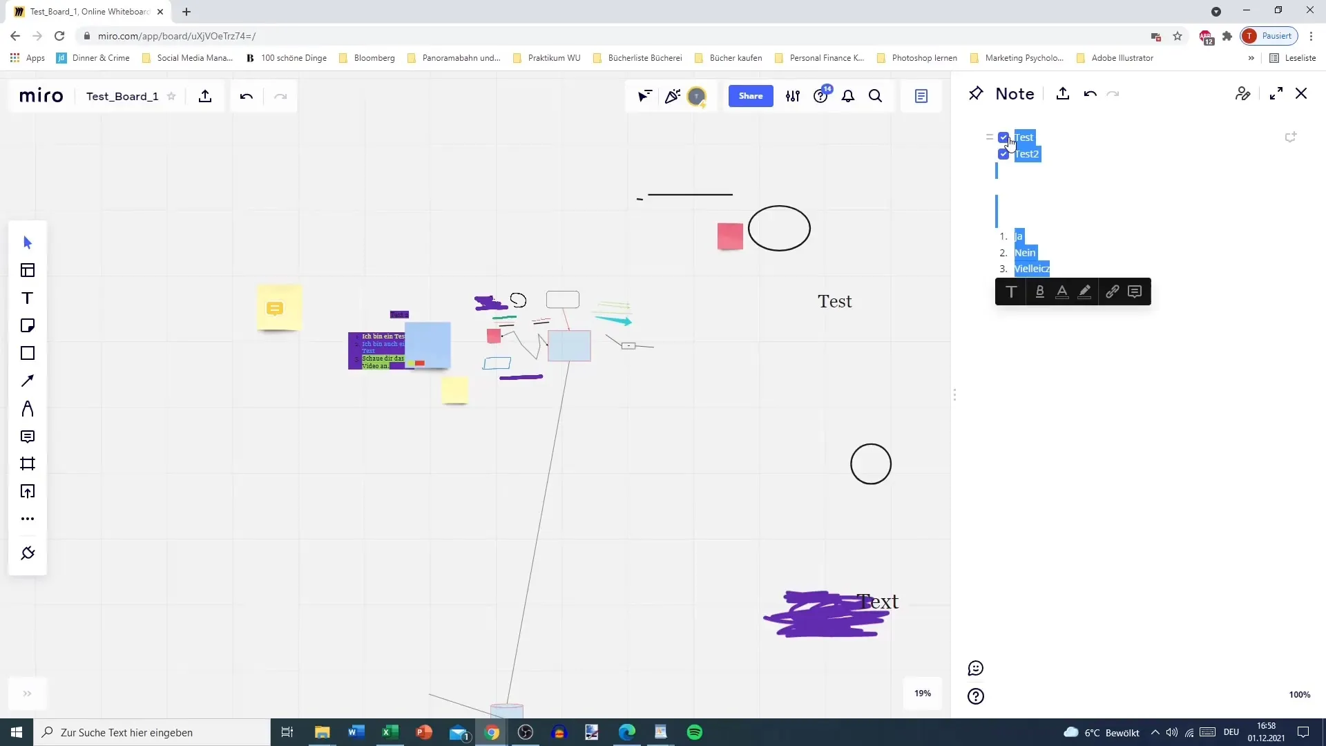Open the notifications bell

848,96
